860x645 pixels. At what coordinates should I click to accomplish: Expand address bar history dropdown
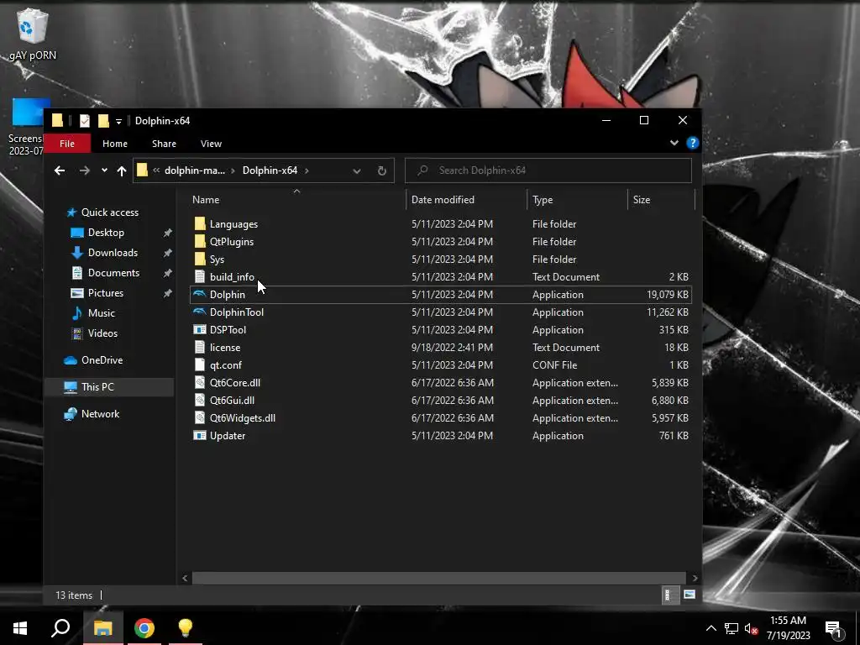coord(356,170)
